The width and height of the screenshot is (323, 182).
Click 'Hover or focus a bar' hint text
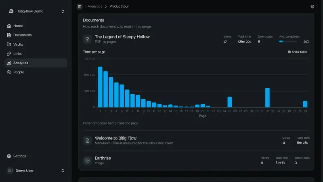tap(111, 123)
